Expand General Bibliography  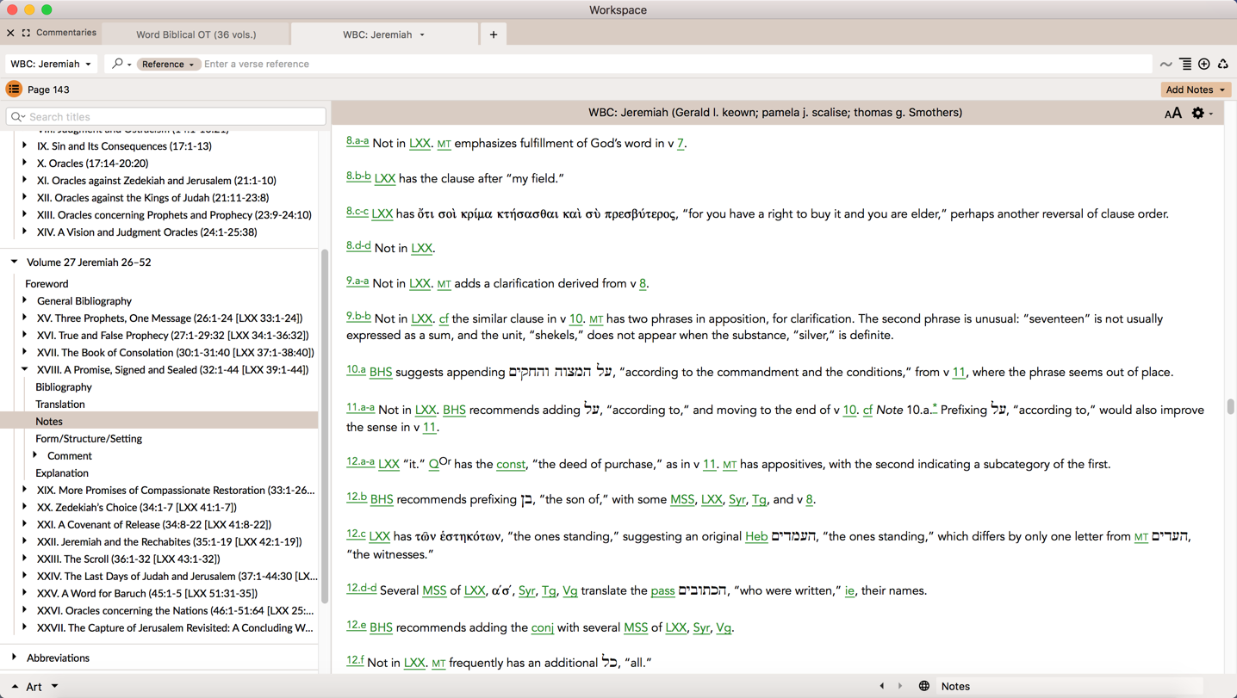coord(24,300)
